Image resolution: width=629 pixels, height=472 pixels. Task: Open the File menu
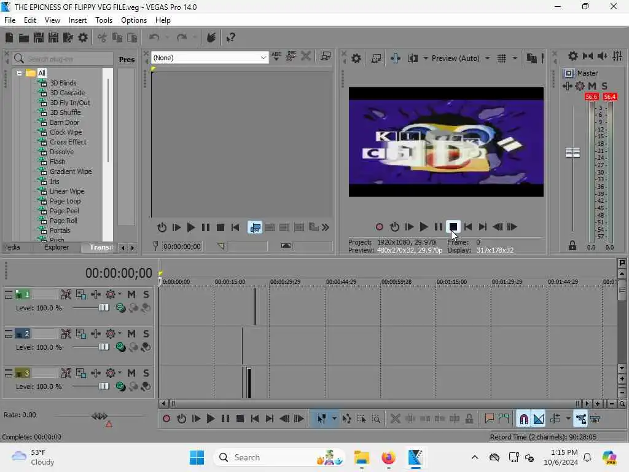(x=10, y=20)
